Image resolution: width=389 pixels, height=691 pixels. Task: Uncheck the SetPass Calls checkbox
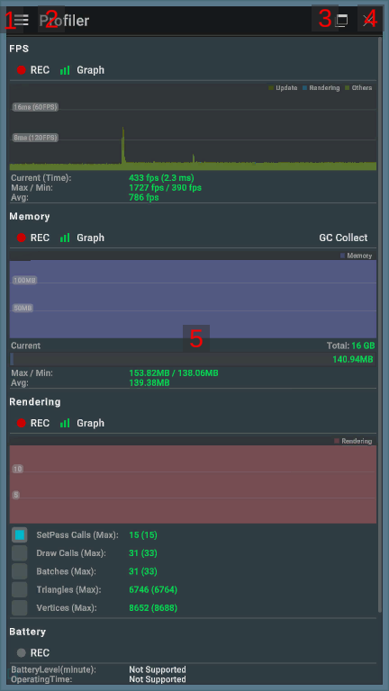click(x=20, y=535)
